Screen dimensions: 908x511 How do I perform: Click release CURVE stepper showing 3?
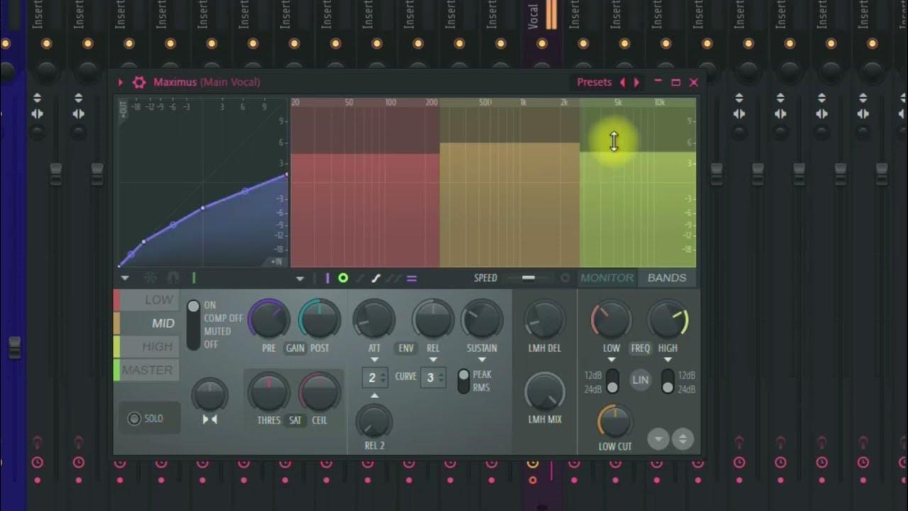[433, 378]
